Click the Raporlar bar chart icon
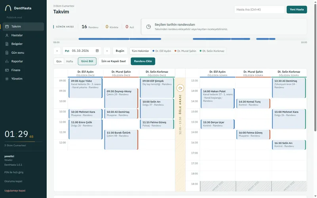The width and height of the screenshot is (317, 198). click(7, 61)
